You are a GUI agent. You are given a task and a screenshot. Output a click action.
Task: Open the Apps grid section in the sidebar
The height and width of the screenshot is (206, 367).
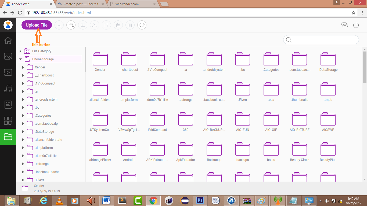click(8, 121)
